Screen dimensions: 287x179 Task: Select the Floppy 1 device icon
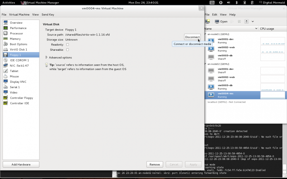coord(5,55)
